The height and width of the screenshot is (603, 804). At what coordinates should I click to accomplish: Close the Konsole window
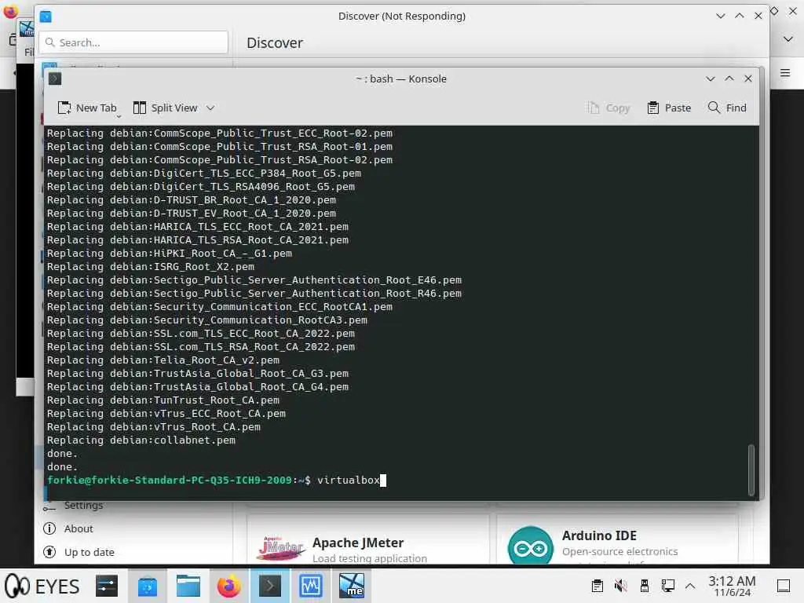[x=748, y=79]
